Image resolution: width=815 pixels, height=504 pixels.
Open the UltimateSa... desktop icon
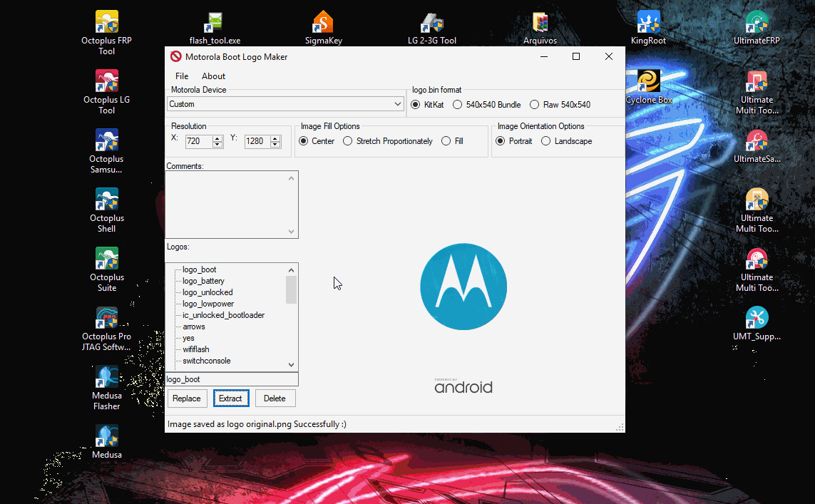coord(757,147)
